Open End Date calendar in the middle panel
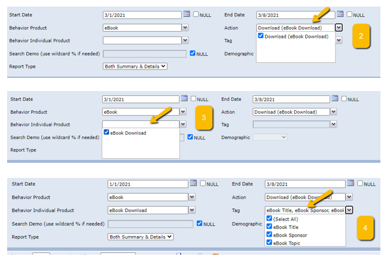Image resolution: width=390 pixels, height=263 pixels. (335, 99)
